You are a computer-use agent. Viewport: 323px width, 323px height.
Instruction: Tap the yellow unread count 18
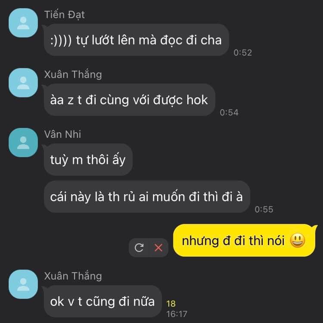pyautogui.click(x=171, y=304)
